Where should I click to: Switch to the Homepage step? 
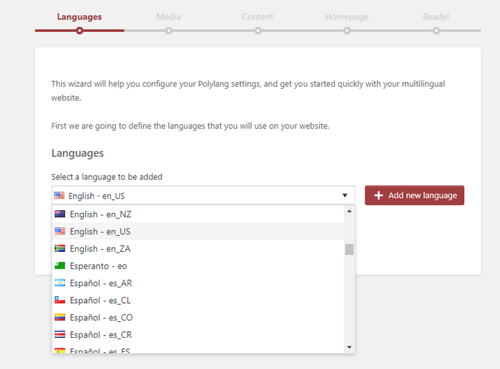tap(347, 17)
